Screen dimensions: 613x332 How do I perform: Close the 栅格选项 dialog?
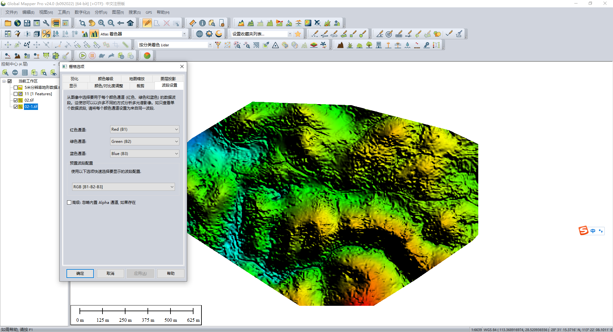[182, 66]
